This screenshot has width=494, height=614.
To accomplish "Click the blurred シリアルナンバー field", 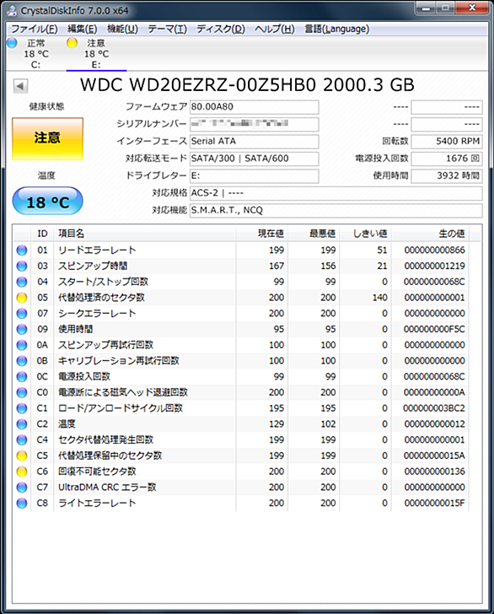I will pyautogui.click(x=254, y=124).
